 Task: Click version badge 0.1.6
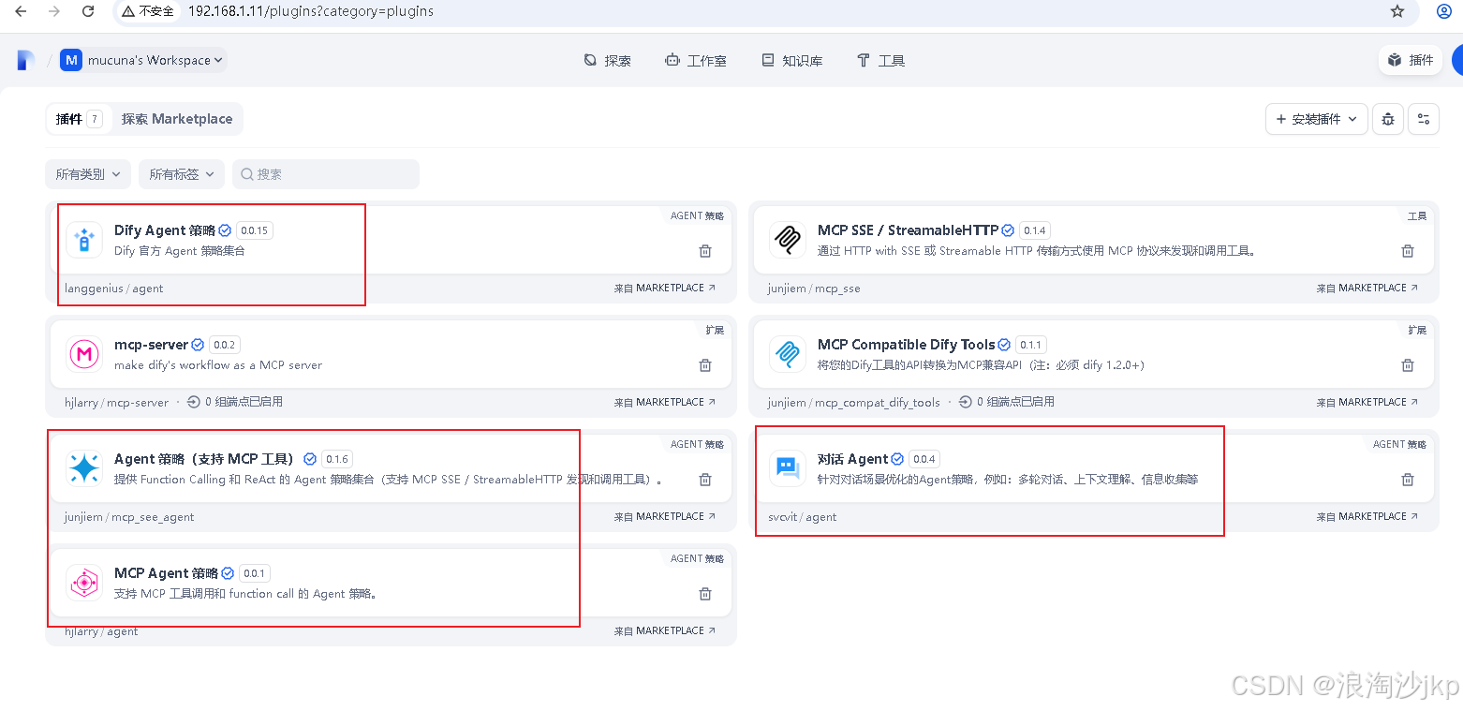[336, 459]
